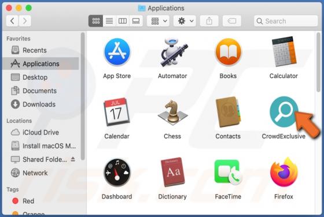The image size is (324, 217).
Task: Switch to list view
Action: (x=109, y=21)
